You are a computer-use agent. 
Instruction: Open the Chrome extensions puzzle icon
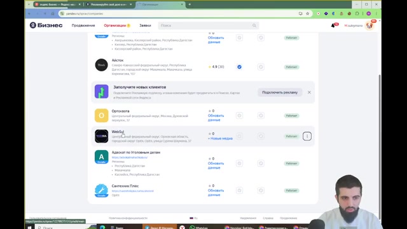pos(357,13)
